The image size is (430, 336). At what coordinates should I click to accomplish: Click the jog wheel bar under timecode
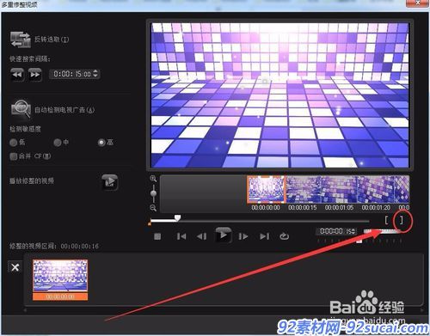[x=383, y=231]
